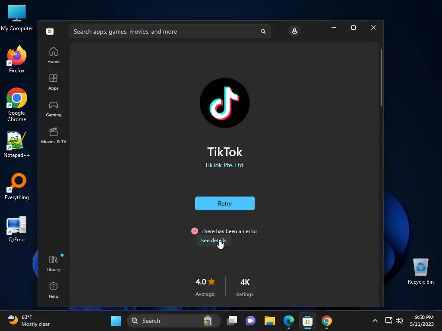Open Task View from taskbar
The width and height of the screenshot is (442, 331).
tap(232, 321)
